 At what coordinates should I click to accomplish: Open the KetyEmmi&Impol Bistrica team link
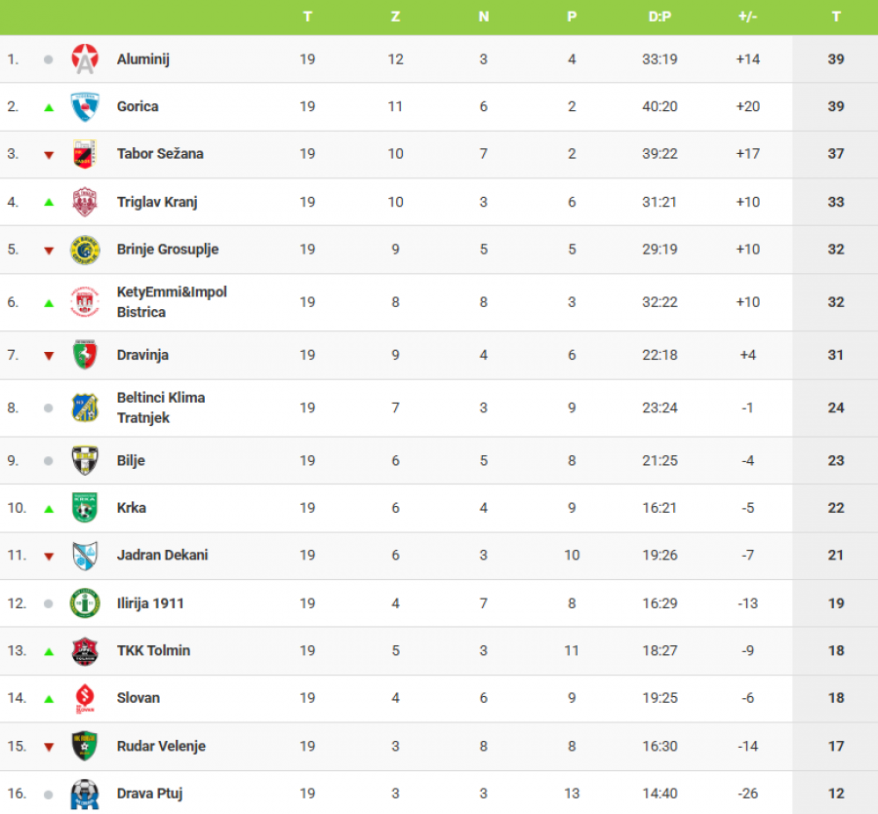[x=172, y=302]
